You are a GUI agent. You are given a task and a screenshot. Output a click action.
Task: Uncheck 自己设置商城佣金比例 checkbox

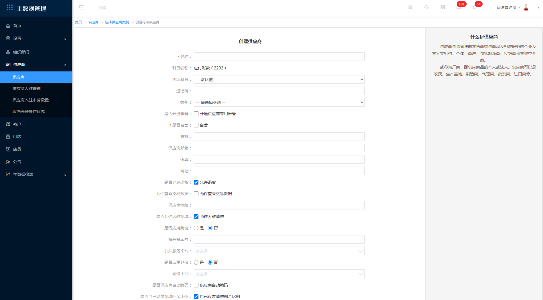(x=196, y=297)
